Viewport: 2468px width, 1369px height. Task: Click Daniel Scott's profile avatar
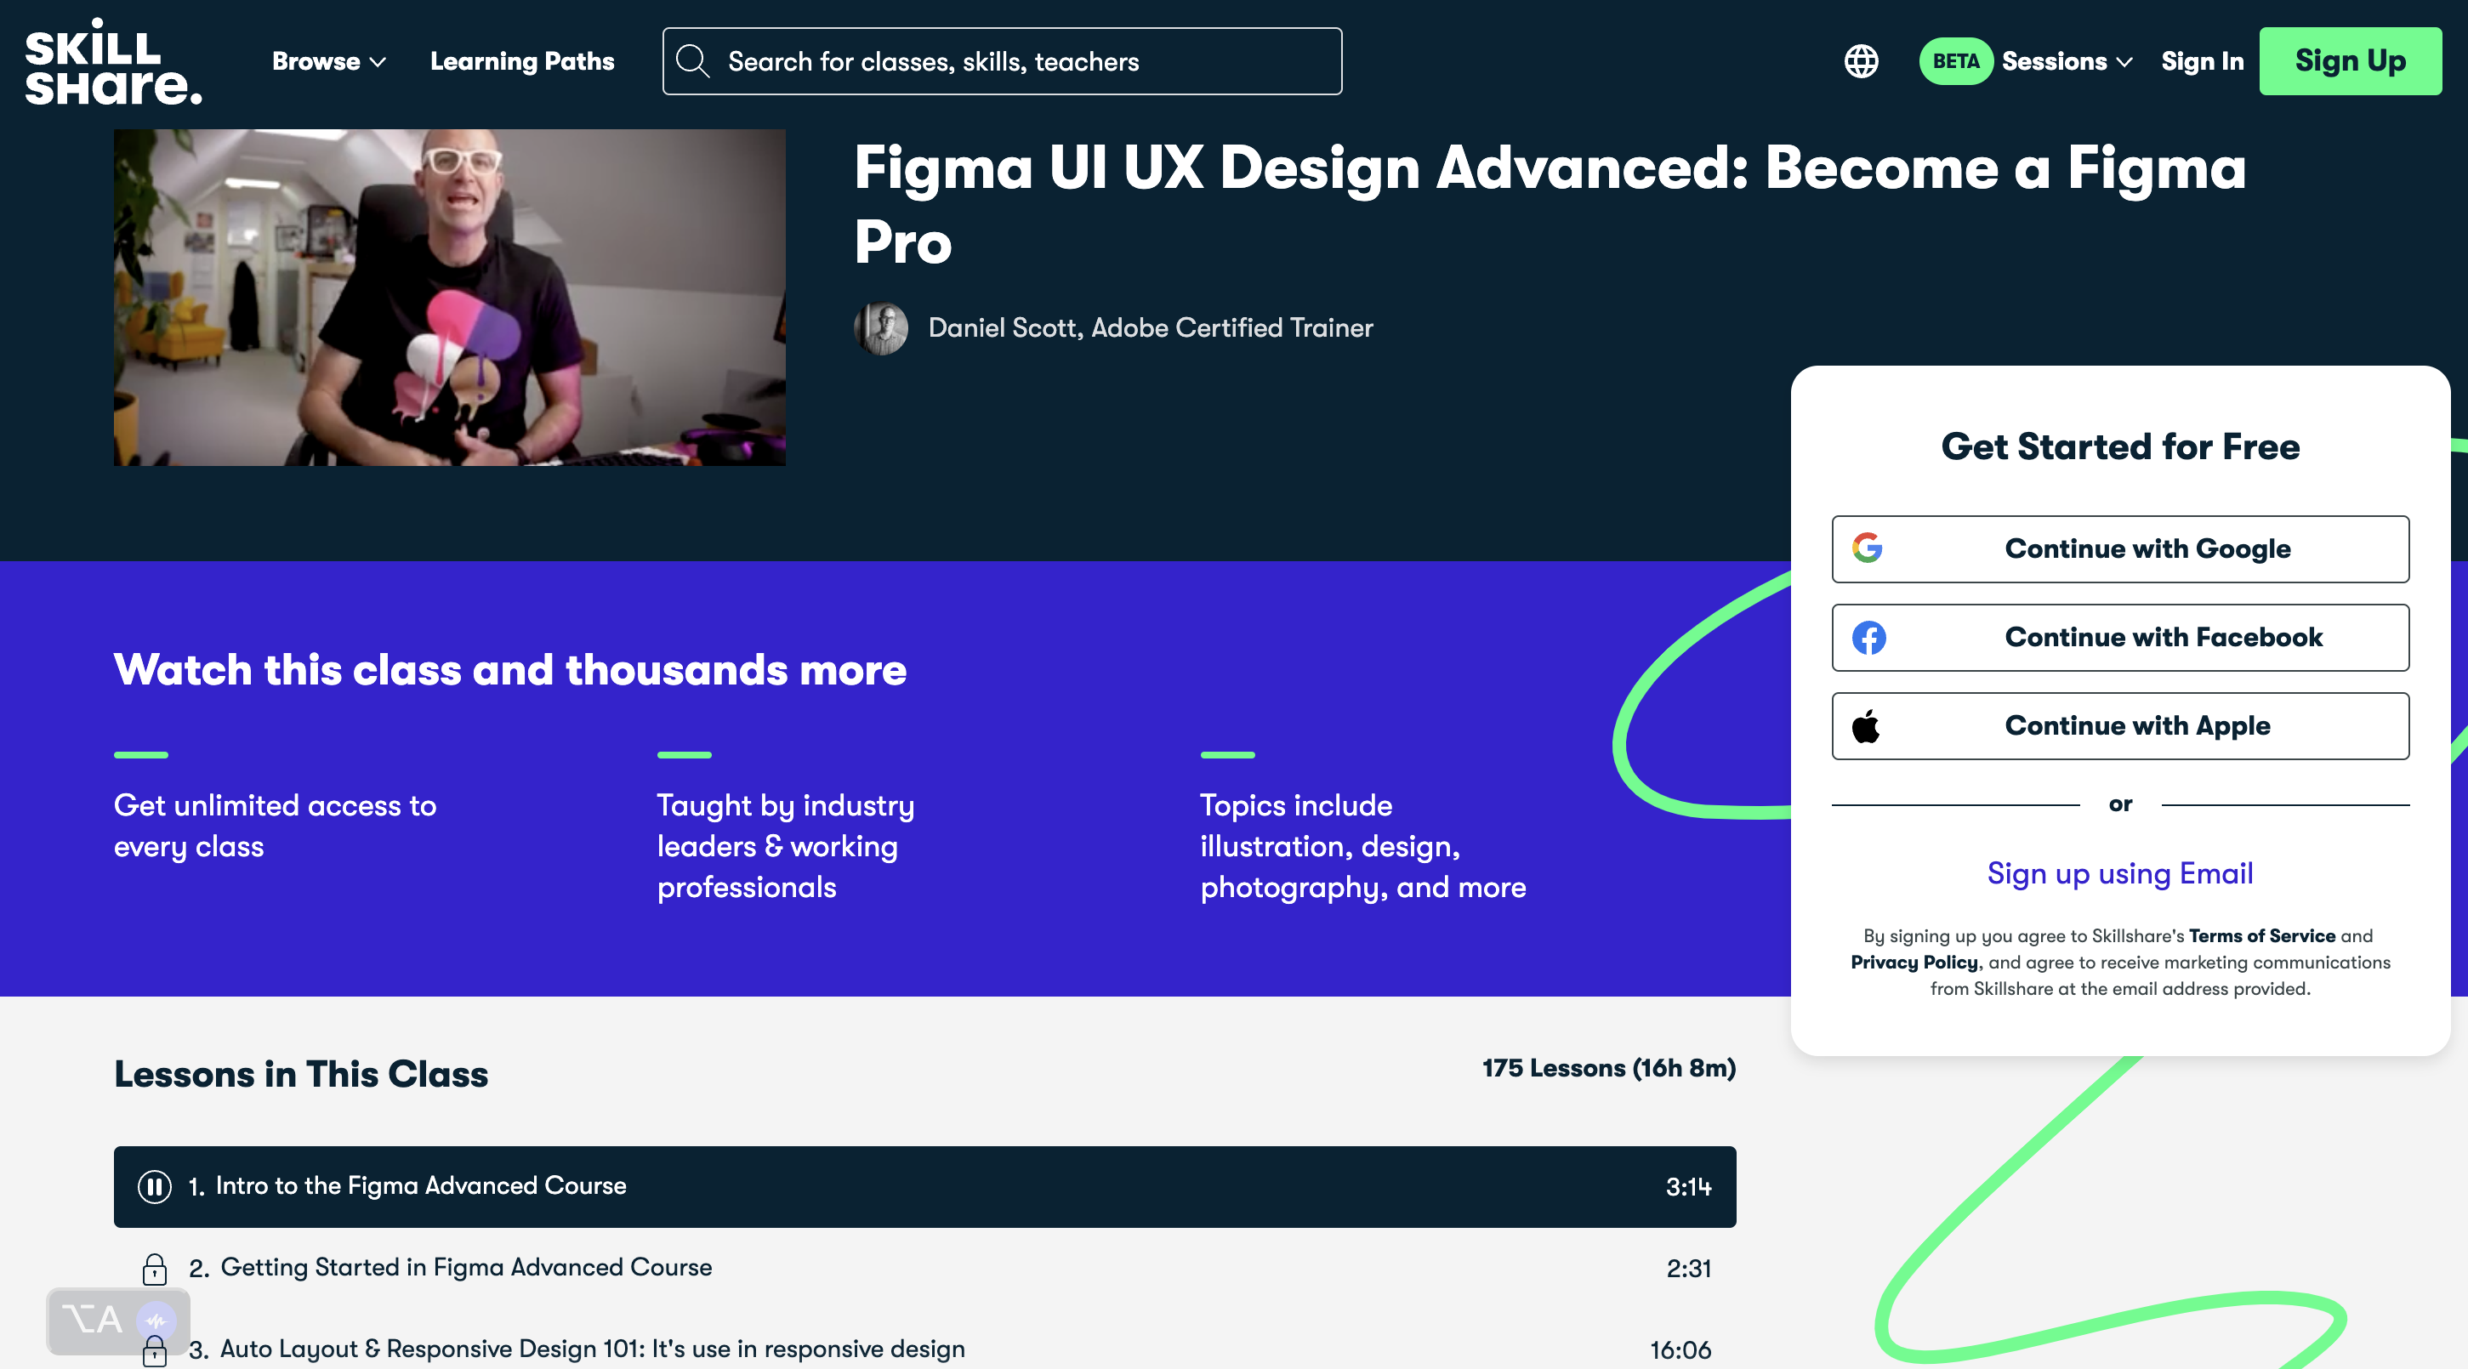(880, 327)
